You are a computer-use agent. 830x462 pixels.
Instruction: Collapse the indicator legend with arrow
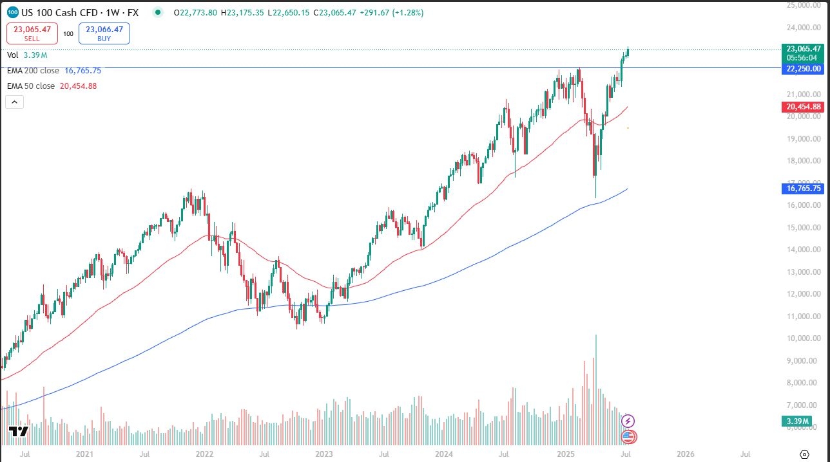pyautogui.click(x=15, y=102)
